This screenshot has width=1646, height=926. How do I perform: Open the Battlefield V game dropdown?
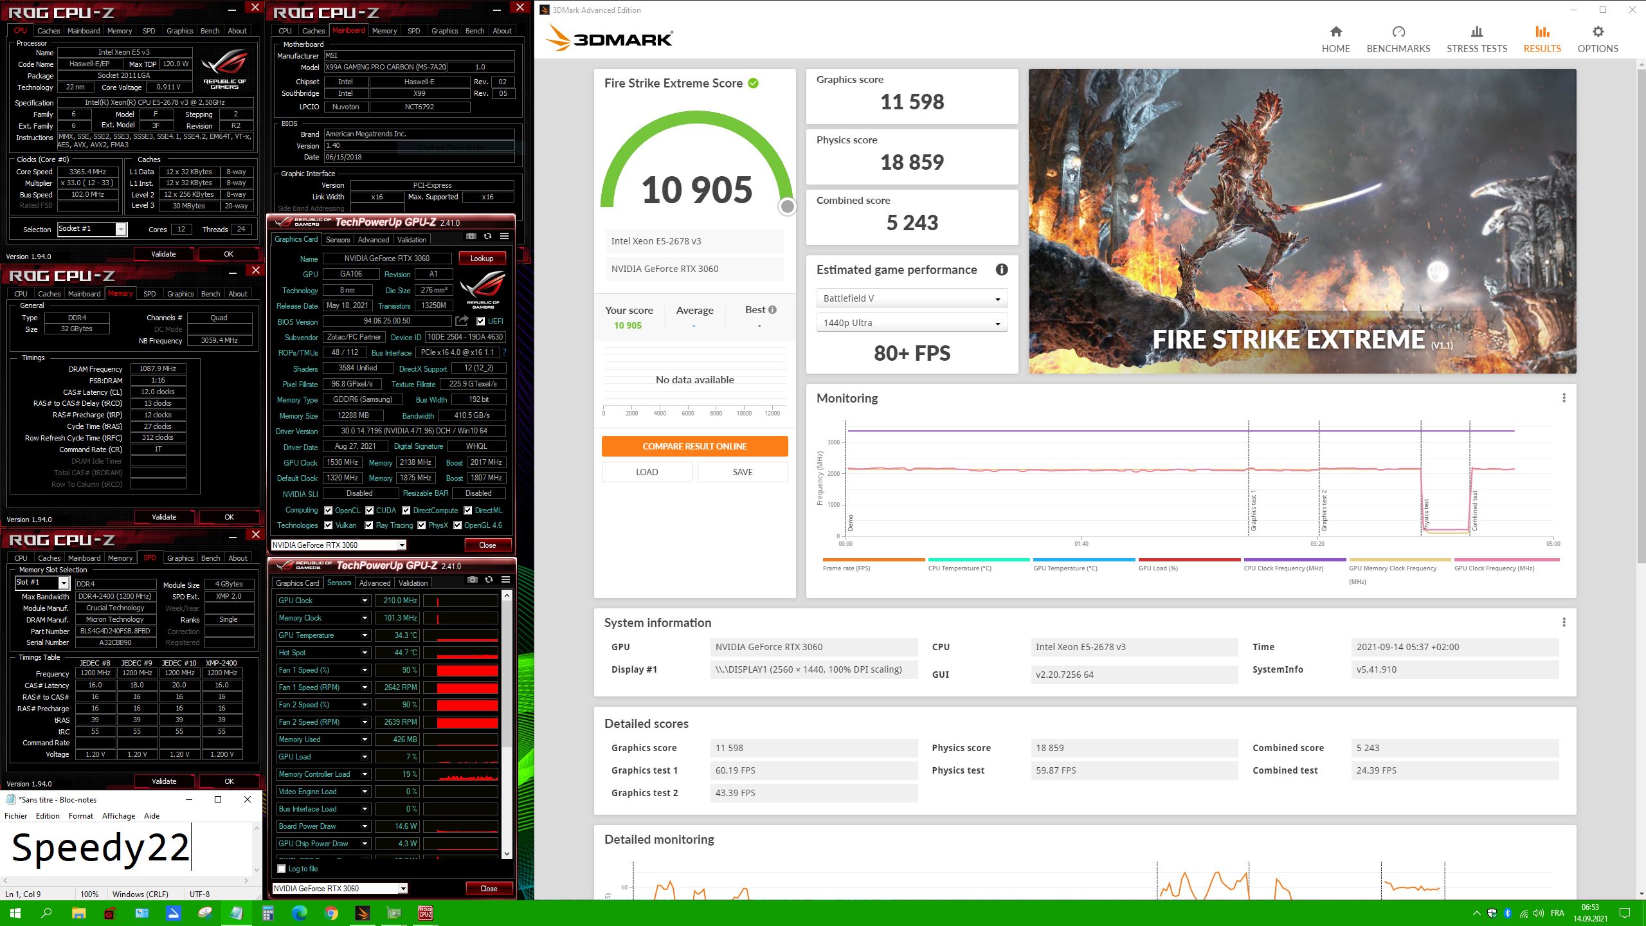click(912, 298)
